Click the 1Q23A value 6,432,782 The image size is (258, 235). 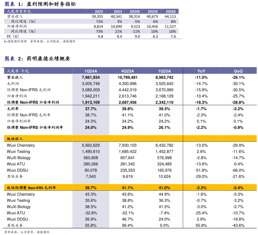pos(164,145)
